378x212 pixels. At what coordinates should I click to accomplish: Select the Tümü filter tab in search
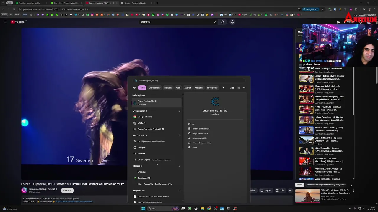coord(142,88)
